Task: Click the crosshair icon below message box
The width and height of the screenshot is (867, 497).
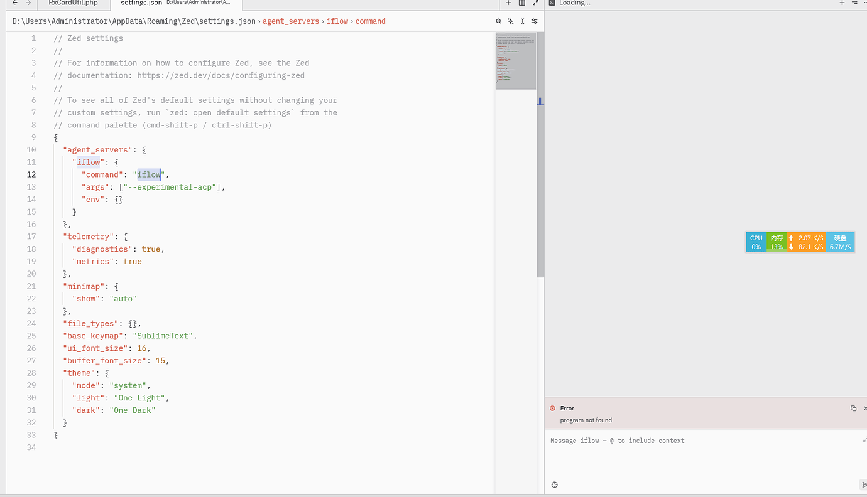Action: [x=555, y=484]
